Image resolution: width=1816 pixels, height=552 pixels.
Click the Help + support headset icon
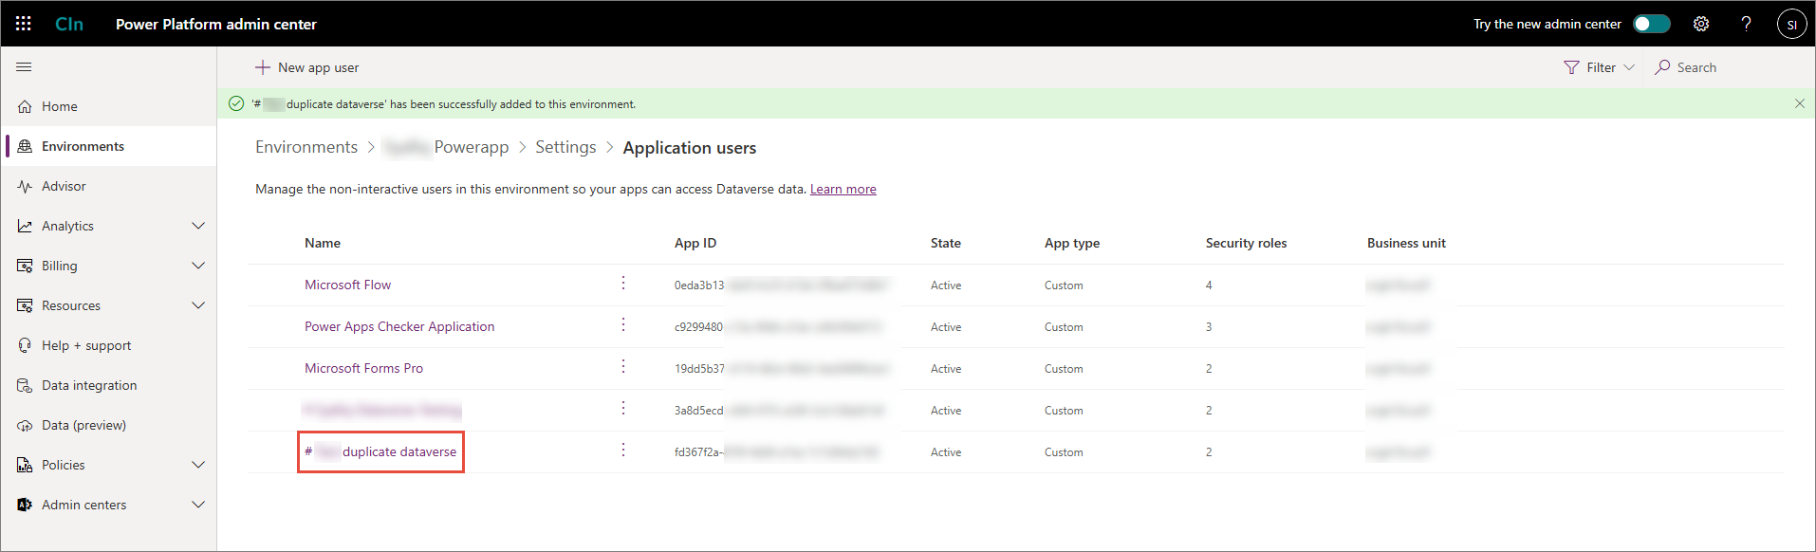pos(25,345)
